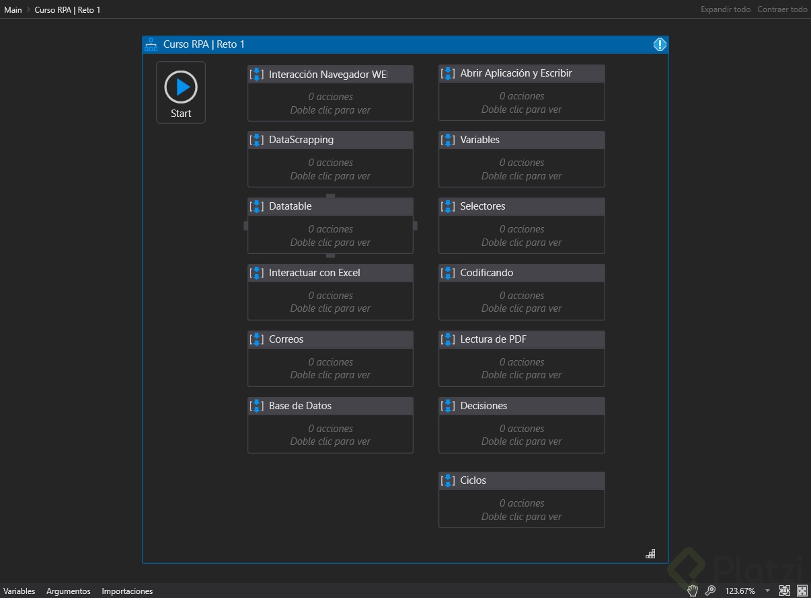Image resolution: width=811 pixels, height=598 pixels.
Task: Select the Ciclos sequence title
Action: click(473, 480)
